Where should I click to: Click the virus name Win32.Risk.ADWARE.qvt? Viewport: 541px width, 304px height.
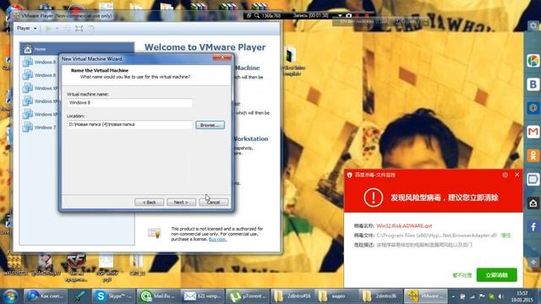404,226
